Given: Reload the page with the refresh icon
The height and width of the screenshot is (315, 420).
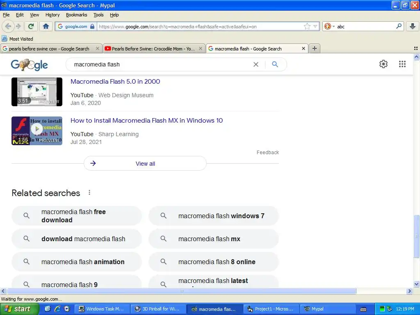Looking at the screenshot, I should [31, 26].
